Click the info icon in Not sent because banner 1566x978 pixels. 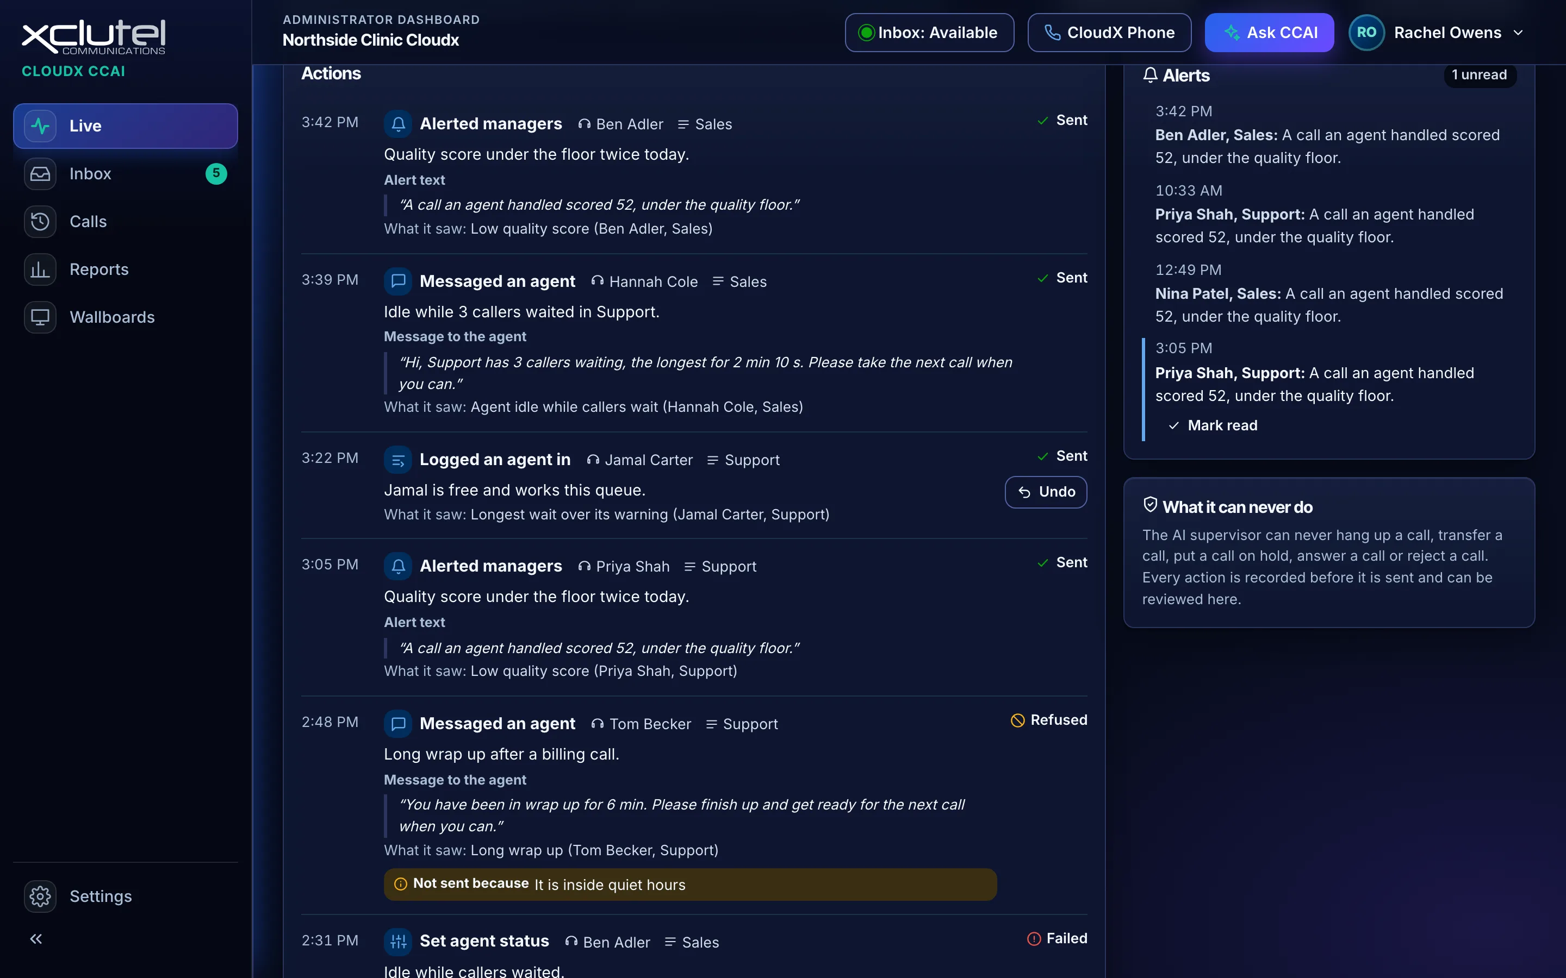[401, 883]
